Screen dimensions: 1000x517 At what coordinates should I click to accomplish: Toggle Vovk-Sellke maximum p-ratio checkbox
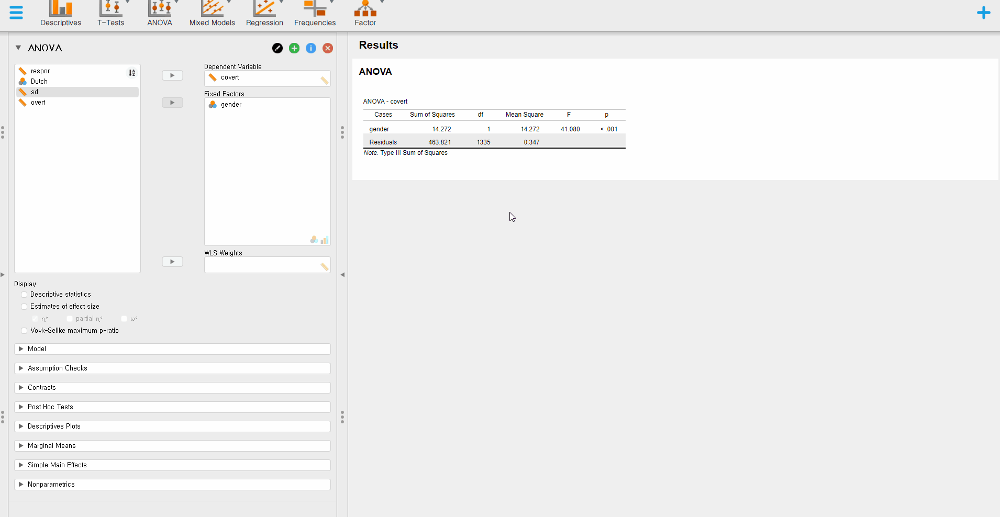coord(24,331)
